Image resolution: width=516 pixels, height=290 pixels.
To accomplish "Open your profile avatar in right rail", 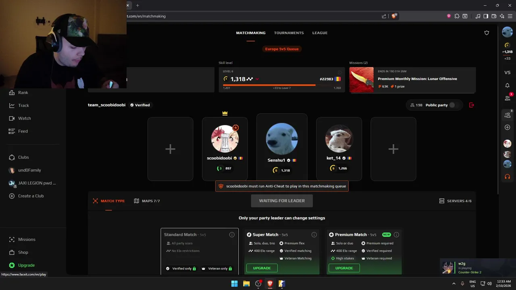I will click(x=507, y=32).
